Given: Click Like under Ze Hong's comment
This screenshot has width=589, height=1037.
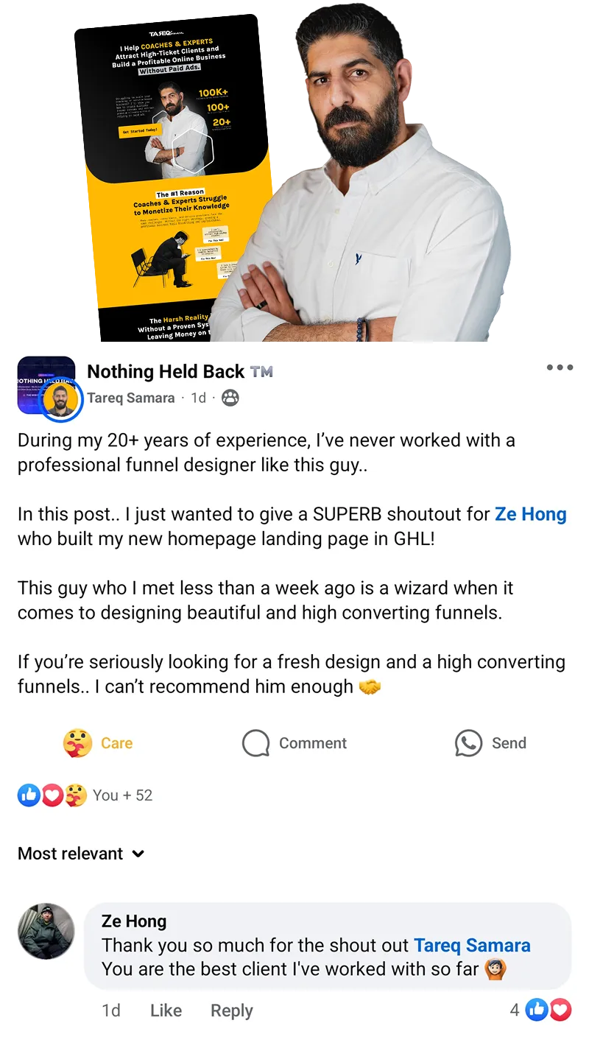Looking at the screenshot, I should (x=166, y=1010).
